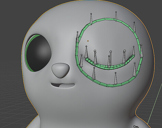
Task: Select the control bone at the ring's rightmost edge
Action: [141, 51]
